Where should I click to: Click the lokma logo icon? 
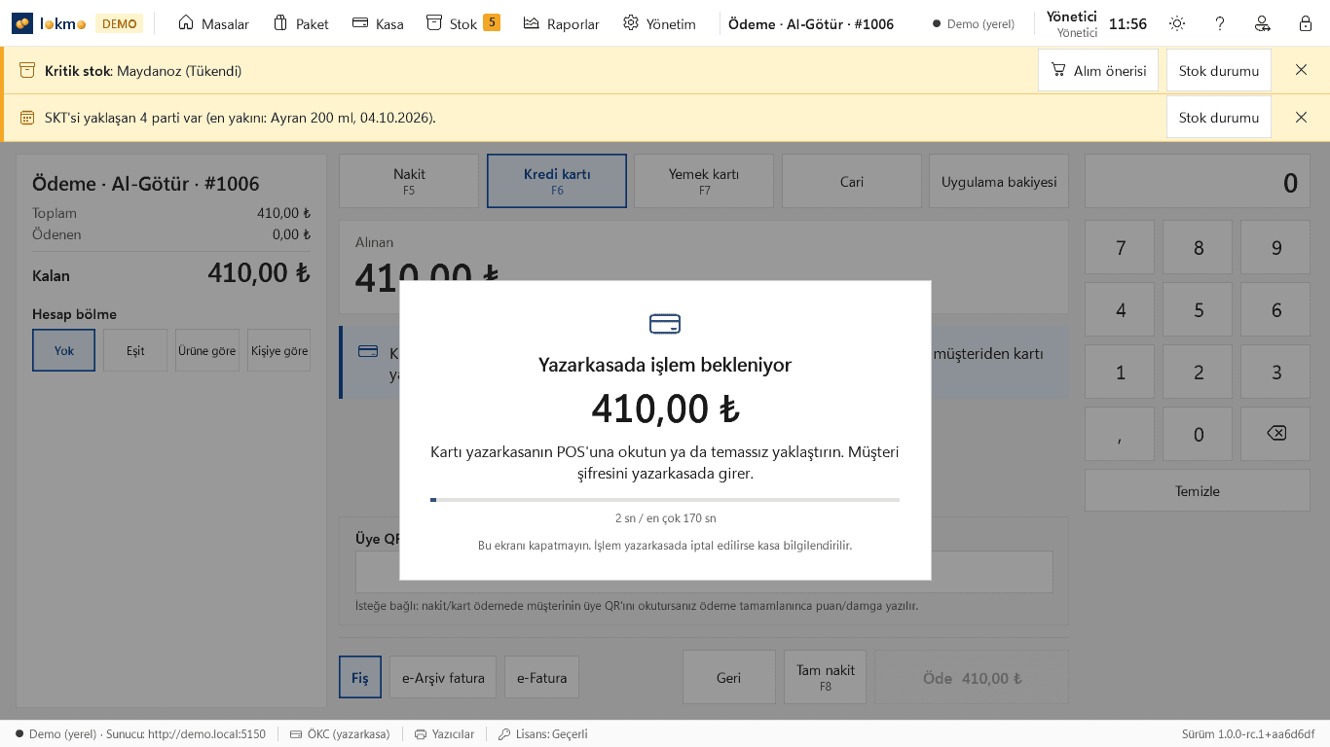tap(22, 23)
